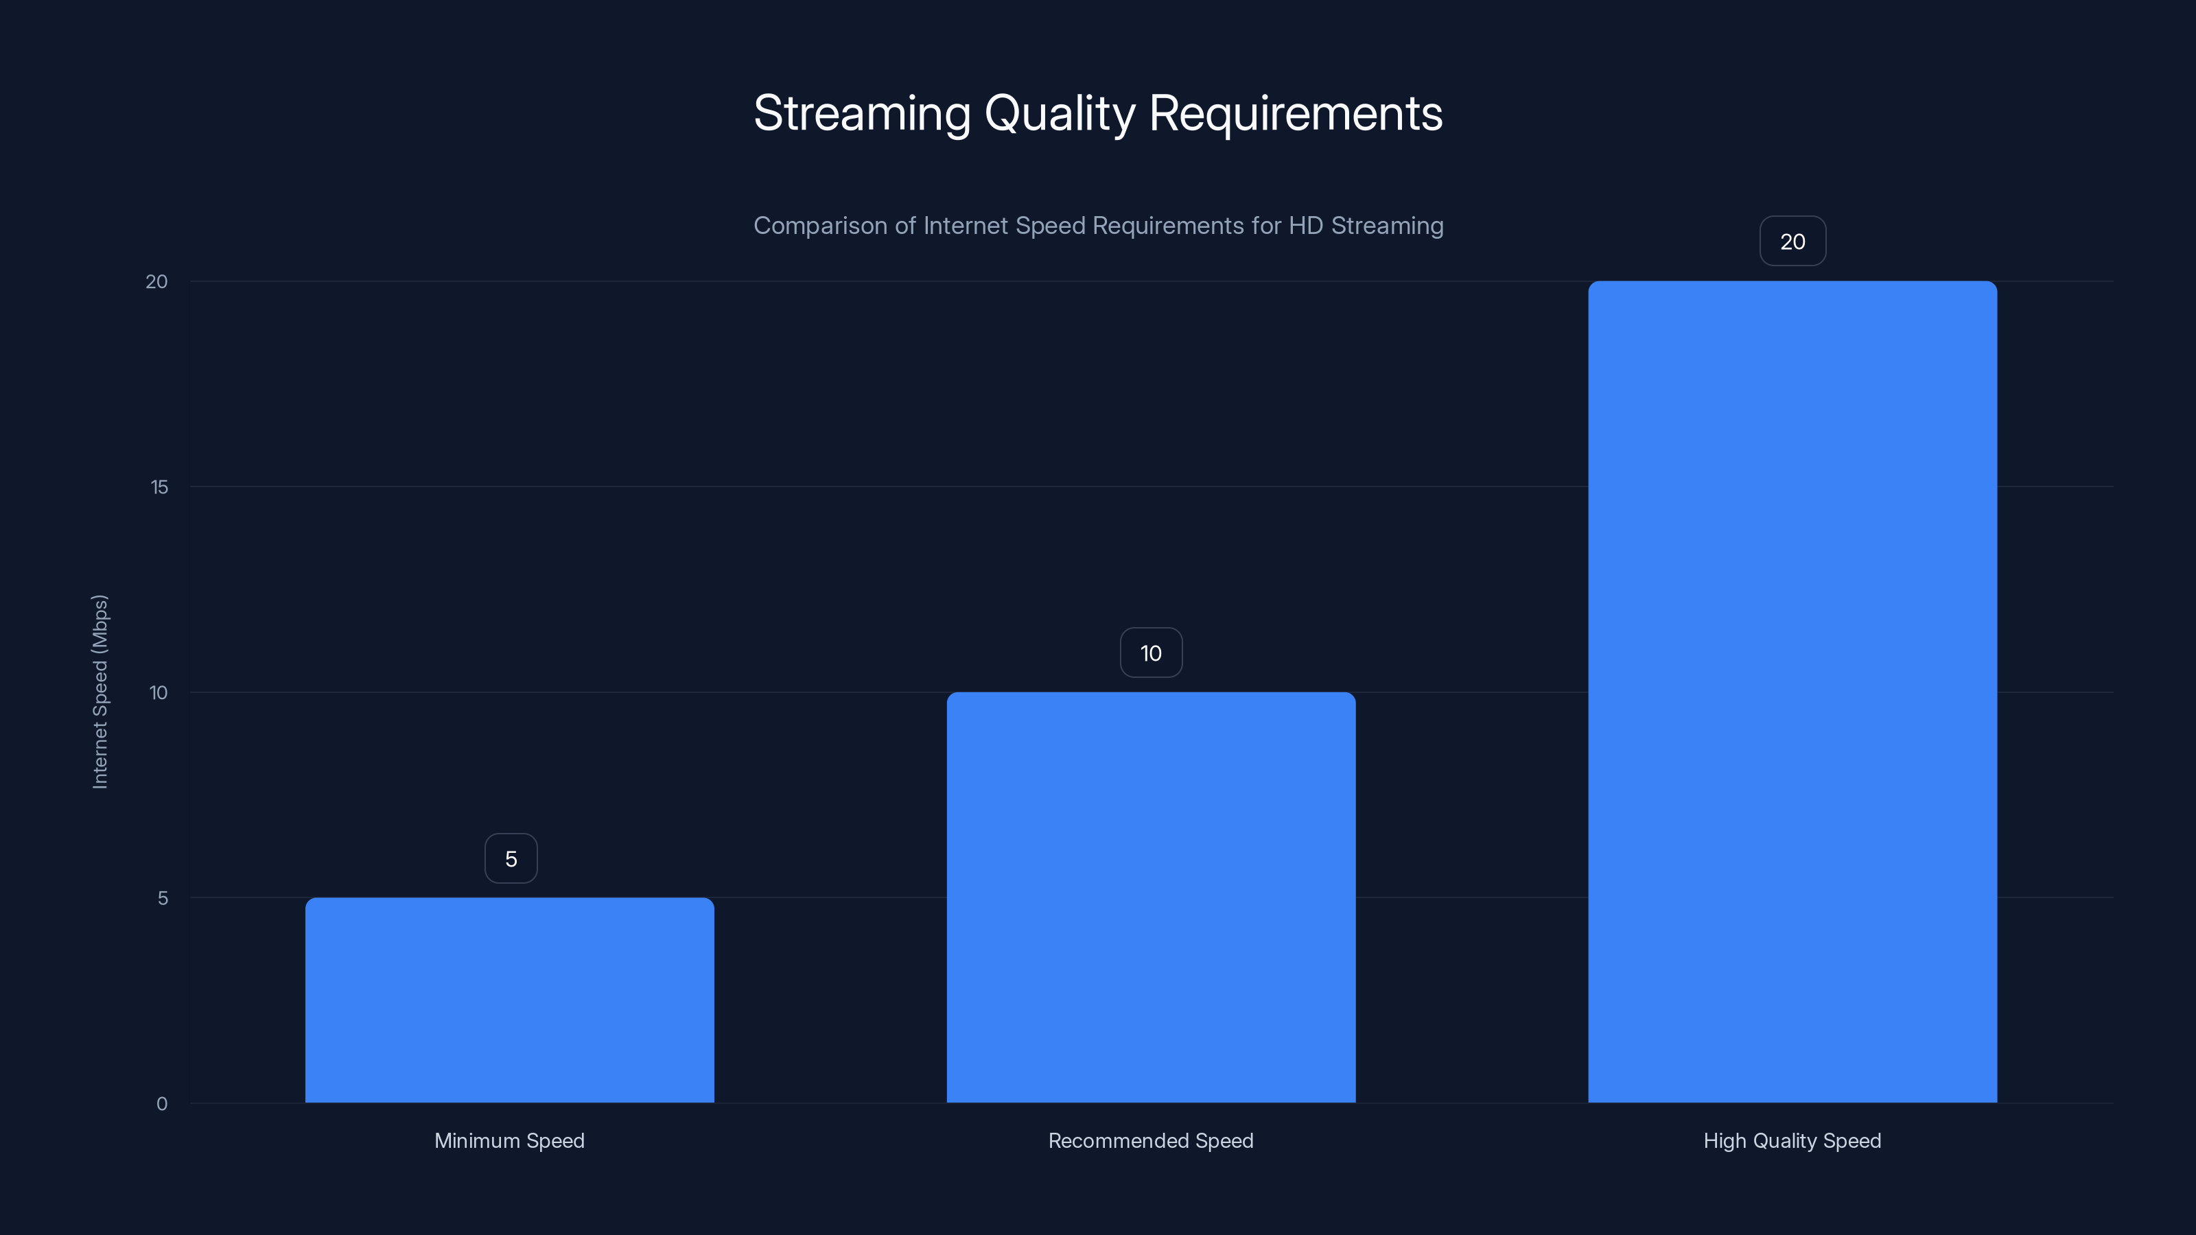Select the value badge showing 5
The height and width of the screenshot is (1235, 2196).
click(511, 858)
